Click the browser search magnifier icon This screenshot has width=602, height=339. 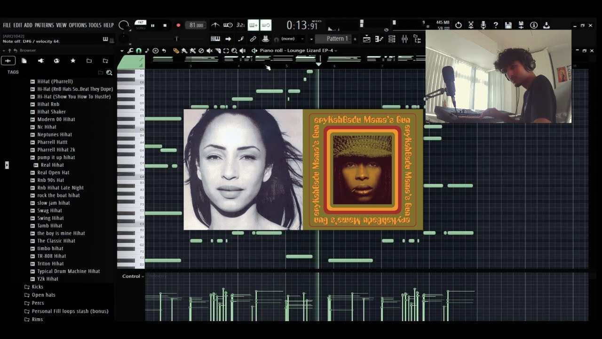click(109, 73)
